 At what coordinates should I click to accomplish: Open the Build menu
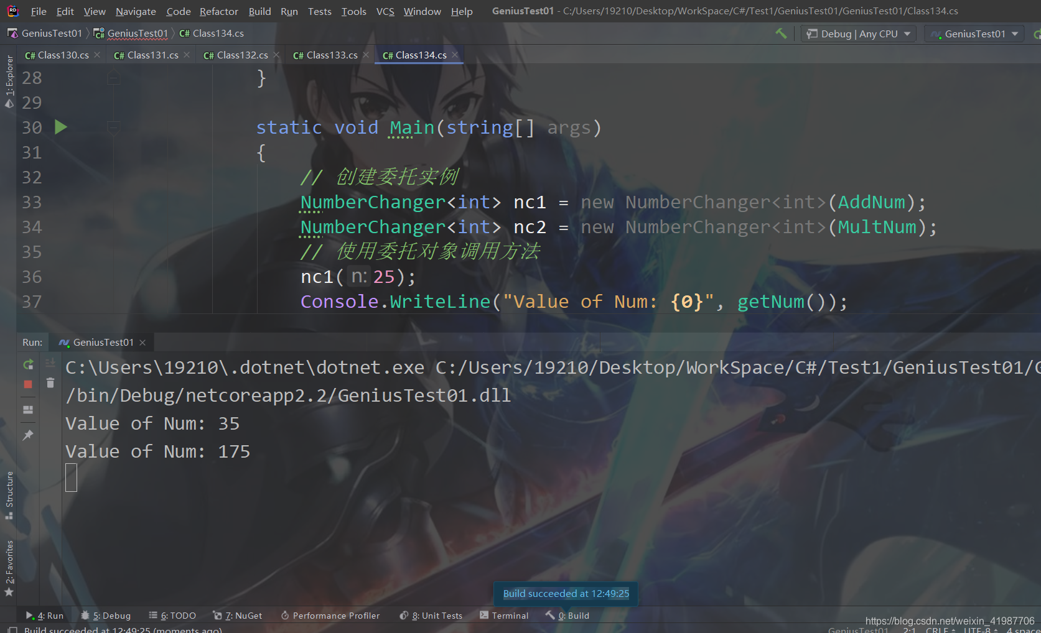259,11
